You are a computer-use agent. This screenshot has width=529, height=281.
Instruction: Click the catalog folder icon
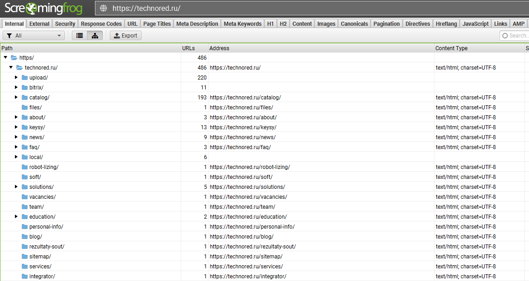[x=25, y=98]
